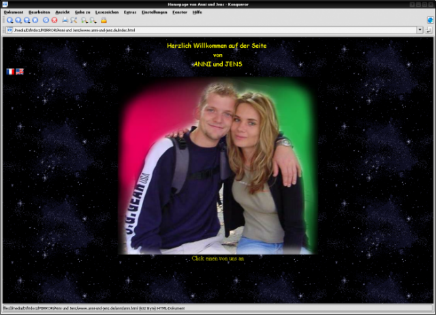Open the Einstellungen menu
The width and height of the screenshot is (436, 315).
tap(154, 12)
